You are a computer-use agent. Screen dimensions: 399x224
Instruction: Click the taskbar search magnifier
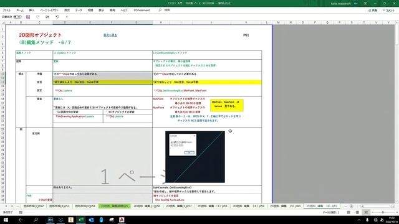pos(36,220)
